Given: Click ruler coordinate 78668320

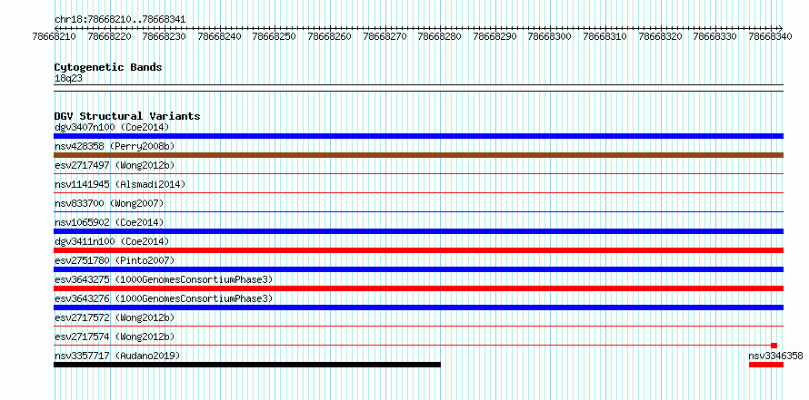Looking at the screenshot, I should pos(661,36).
